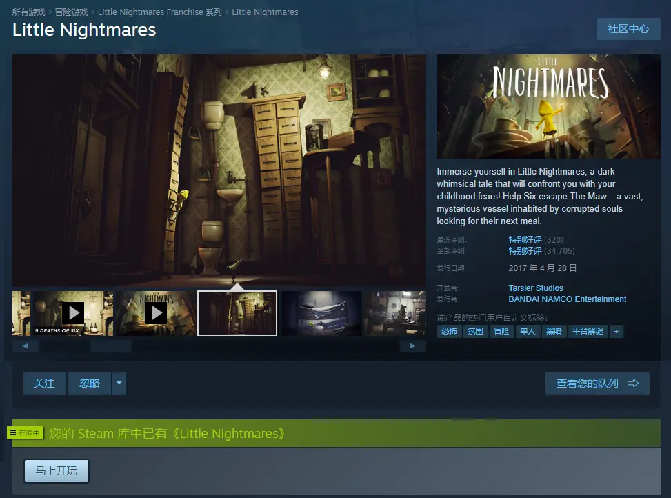
Task: Open the 社区中心 community hub button
Action: coord(629,29)
